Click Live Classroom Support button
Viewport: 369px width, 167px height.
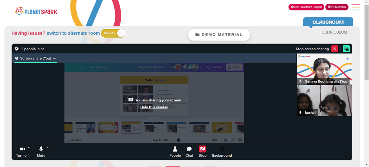tap(306, 7)
